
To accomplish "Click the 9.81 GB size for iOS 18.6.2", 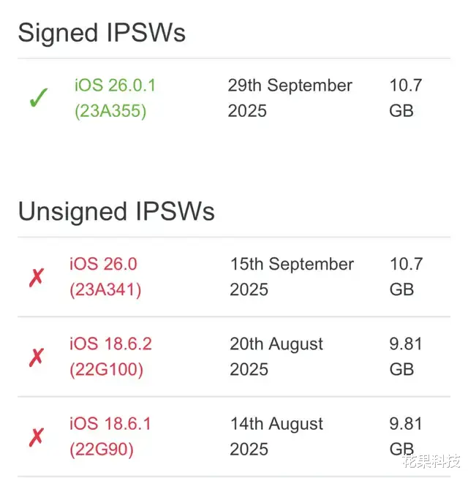I will pyautogui.click(x=406, y=357).
